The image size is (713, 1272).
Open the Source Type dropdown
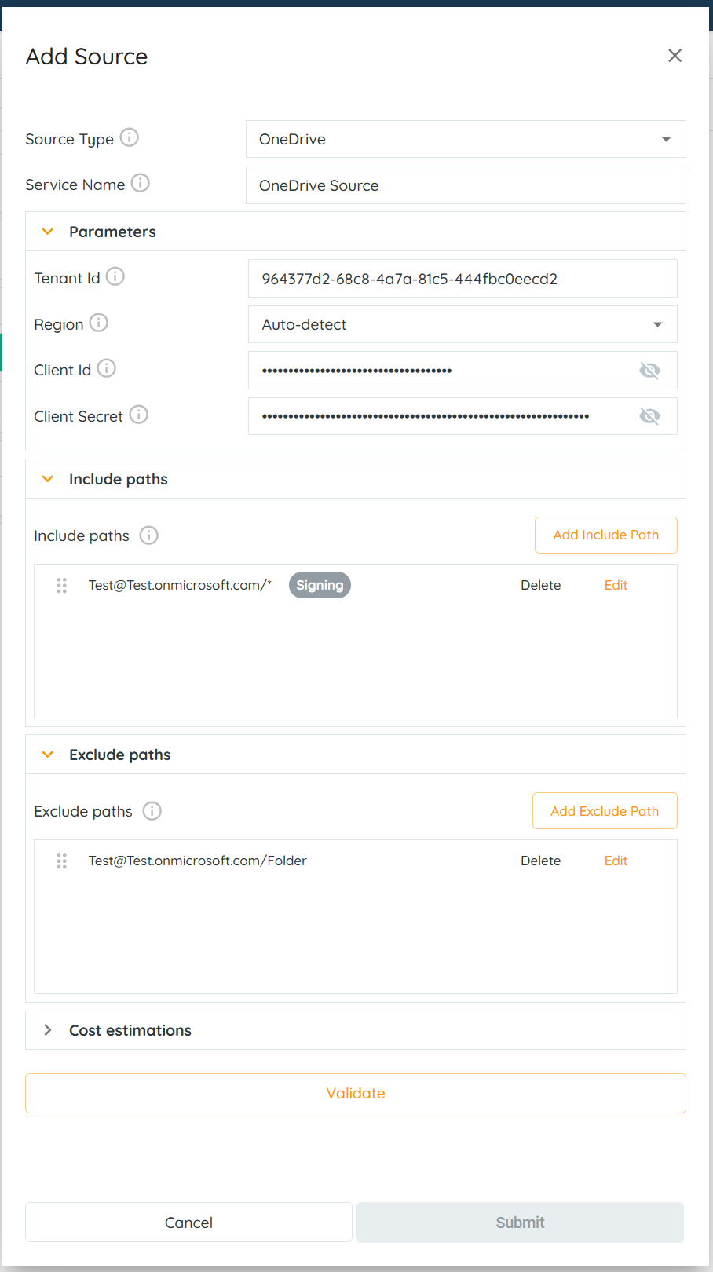pyautogui.click(x=466, y=140)
